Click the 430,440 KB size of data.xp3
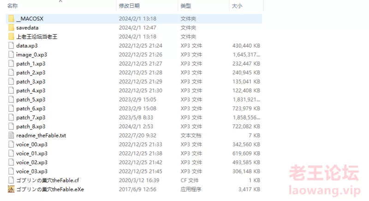This screenshot has width=369, height=201. (246, 45)
